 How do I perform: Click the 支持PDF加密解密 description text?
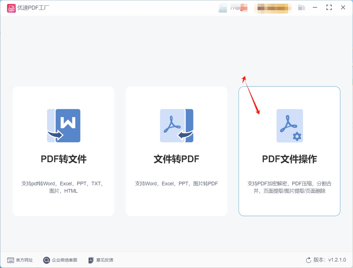pos(289,187)
